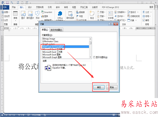Switch to the 开始 Home tab
The image size is (158, 117).
14,7
